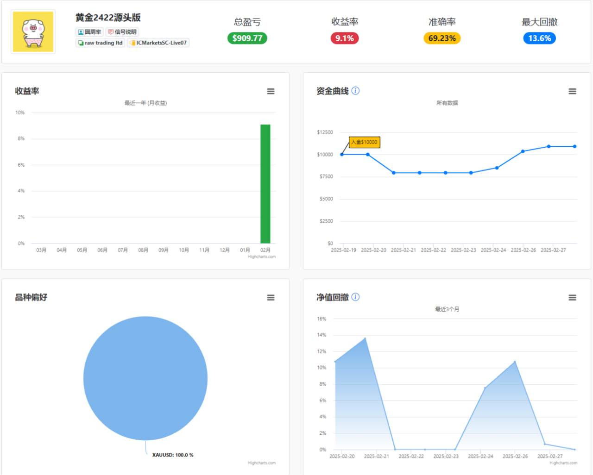Click the 69.23% accuracy badge
The image size is (593, 475).
442,38
